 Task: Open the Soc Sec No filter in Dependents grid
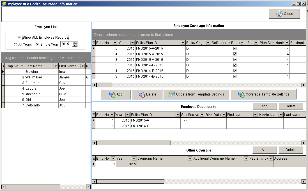(202, 115)
